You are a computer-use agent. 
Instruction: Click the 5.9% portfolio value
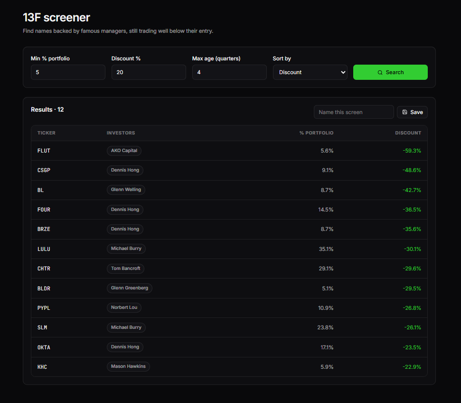327,367
